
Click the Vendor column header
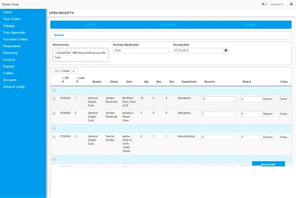(x=97, y=82)
